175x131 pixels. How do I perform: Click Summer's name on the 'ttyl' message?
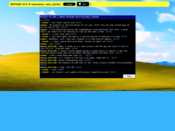click(x=44, y=44)
